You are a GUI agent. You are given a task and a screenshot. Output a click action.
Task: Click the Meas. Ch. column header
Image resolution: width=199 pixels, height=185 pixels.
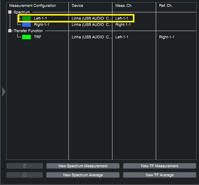point(123,6)
